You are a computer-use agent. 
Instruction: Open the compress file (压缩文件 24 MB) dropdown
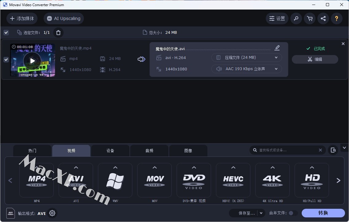point(247,57)
